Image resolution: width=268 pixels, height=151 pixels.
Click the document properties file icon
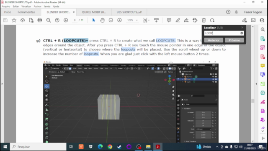coord(31,20)
